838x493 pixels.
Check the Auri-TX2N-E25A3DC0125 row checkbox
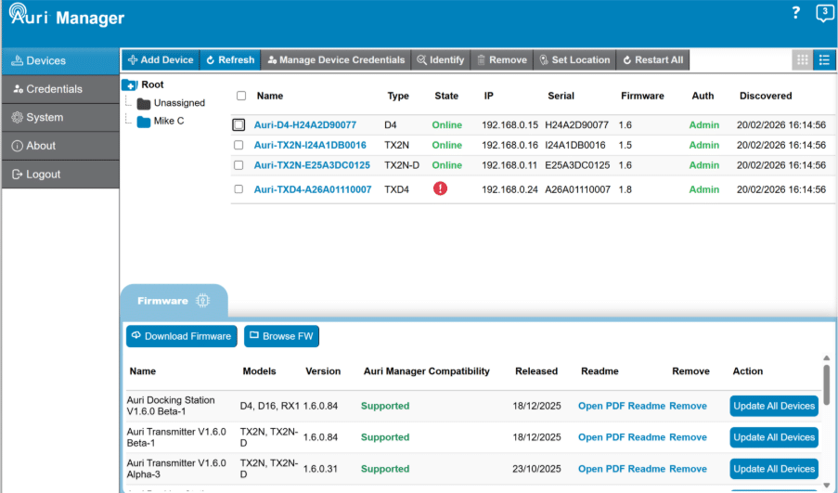[x=239, y=165]
